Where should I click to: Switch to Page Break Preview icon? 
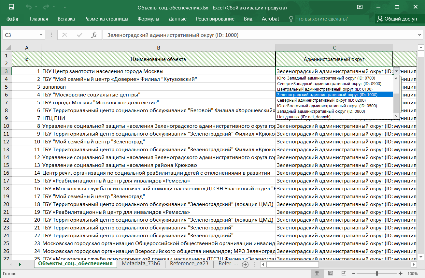344,273
